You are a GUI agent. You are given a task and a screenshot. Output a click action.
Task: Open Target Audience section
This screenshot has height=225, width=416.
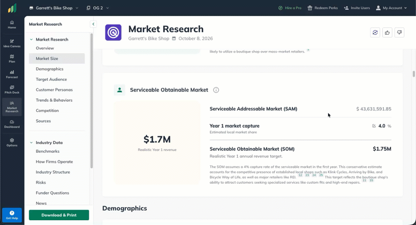[51, 79]
